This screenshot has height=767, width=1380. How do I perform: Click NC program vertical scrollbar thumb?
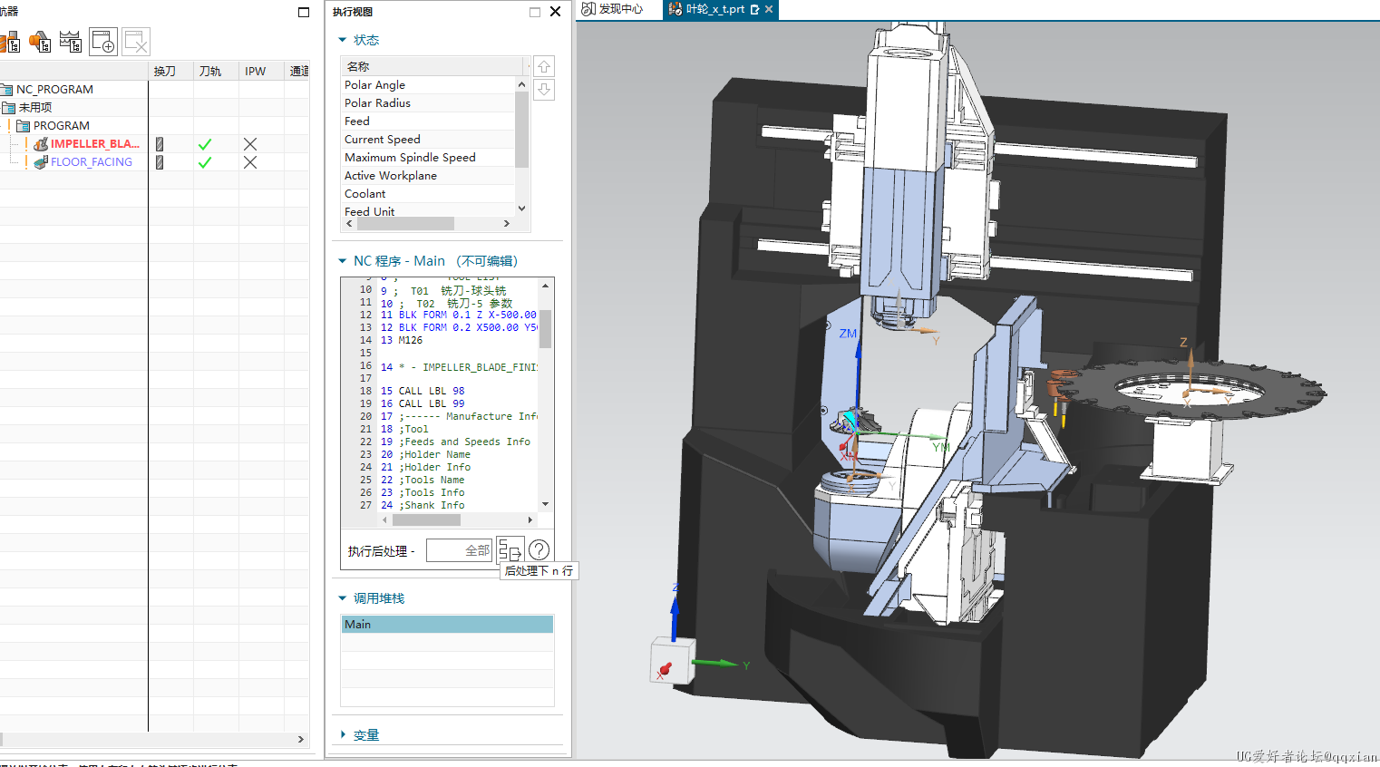pyautogui.click(x=545, y=329)
